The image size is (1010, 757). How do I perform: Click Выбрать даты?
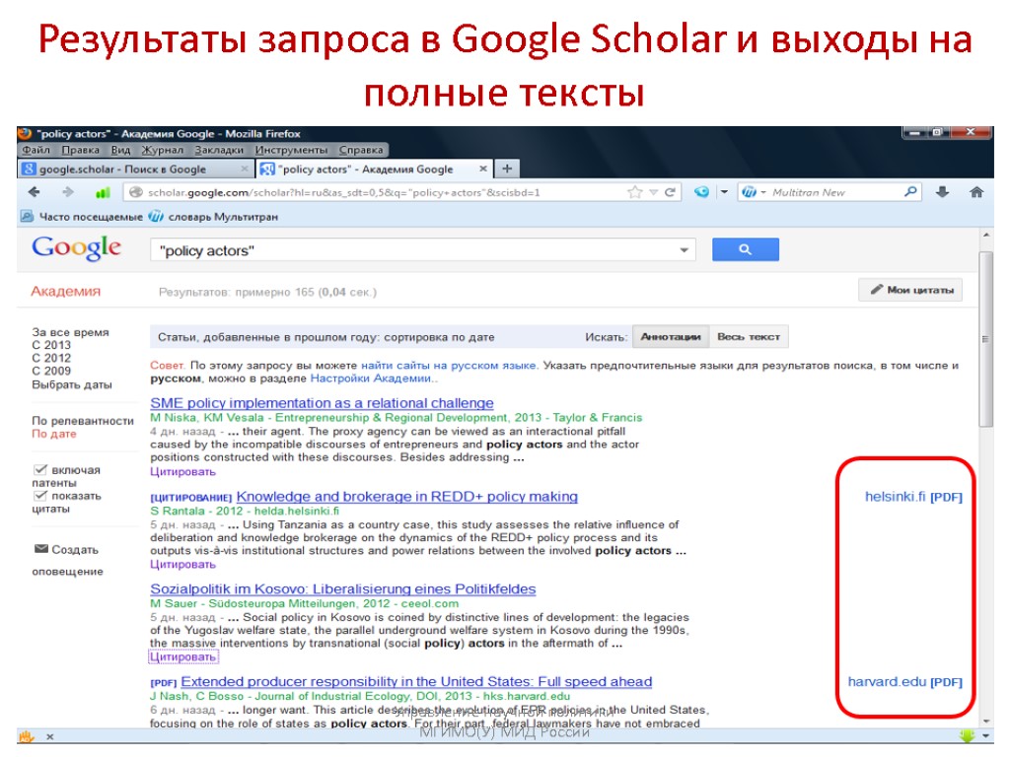tap(72, 384)
